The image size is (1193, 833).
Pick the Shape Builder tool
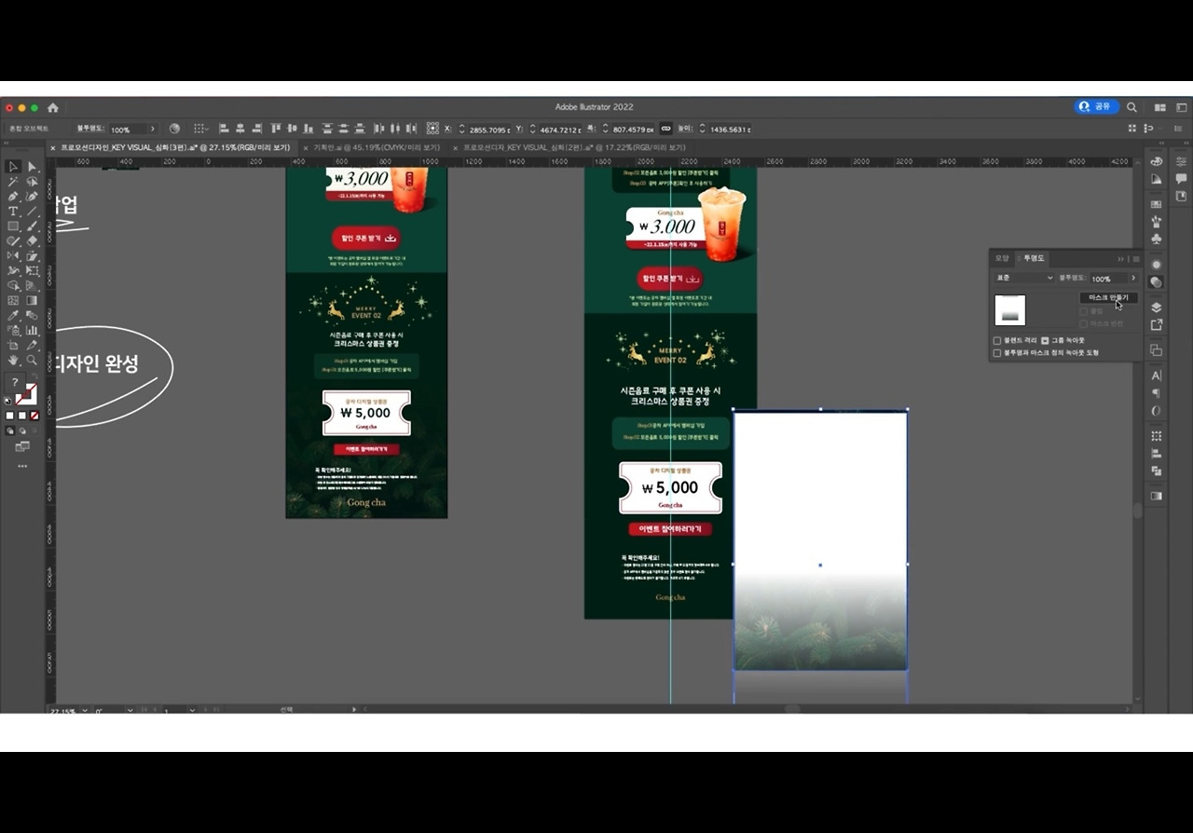14,286
